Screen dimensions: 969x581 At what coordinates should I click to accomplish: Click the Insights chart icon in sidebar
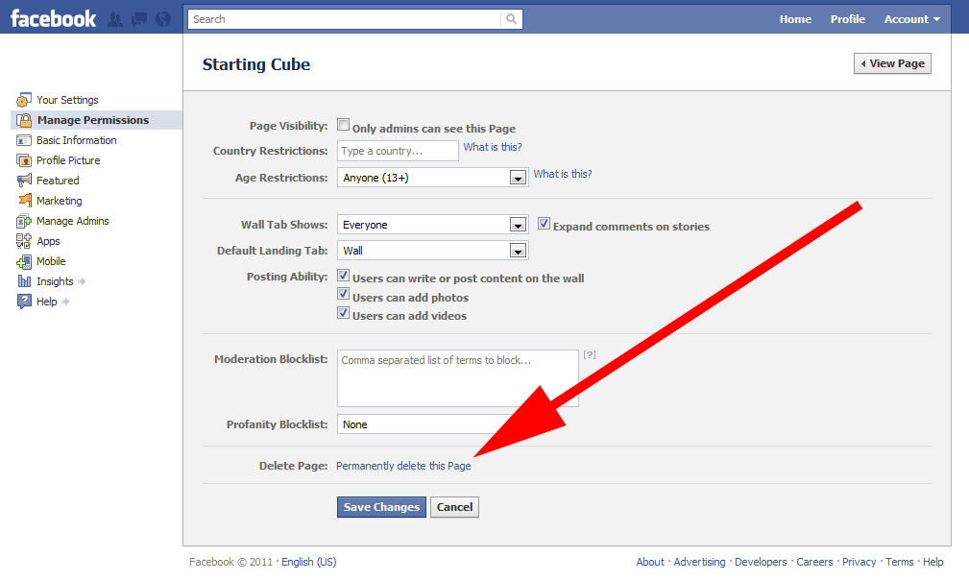point(24,281)
